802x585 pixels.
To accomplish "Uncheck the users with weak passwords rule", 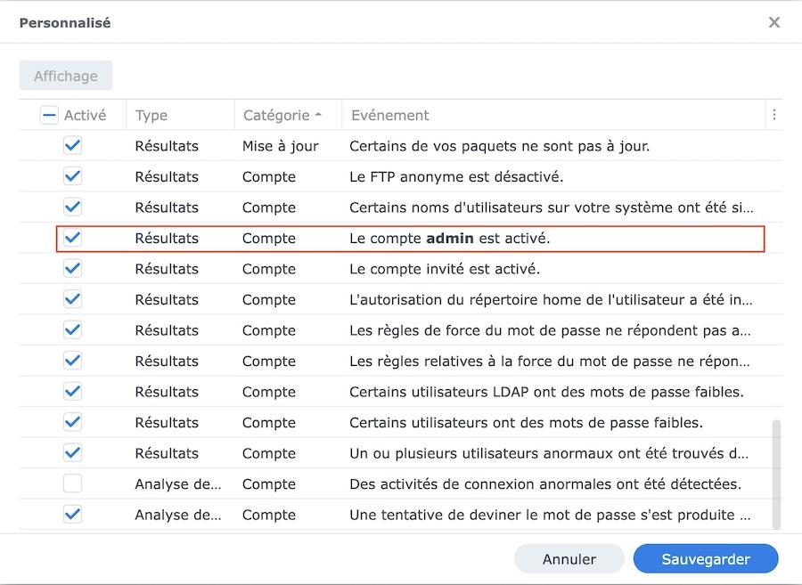I will coord(72,422).
